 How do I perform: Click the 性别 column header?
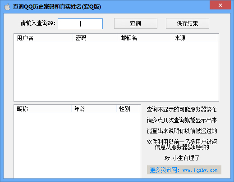pos(128,109)
